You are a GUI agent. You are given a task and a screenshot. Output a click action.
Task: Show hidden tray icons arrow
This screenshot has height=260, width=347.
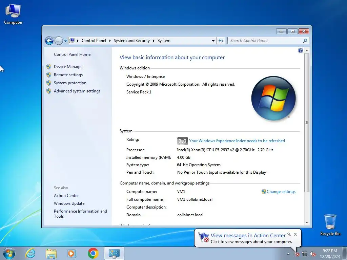(288, 254)
